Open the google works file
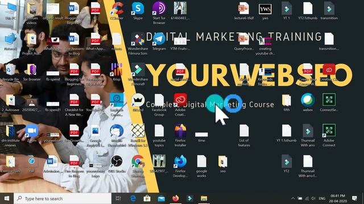The width and height of the screenshot is (364, 204). 201,166
